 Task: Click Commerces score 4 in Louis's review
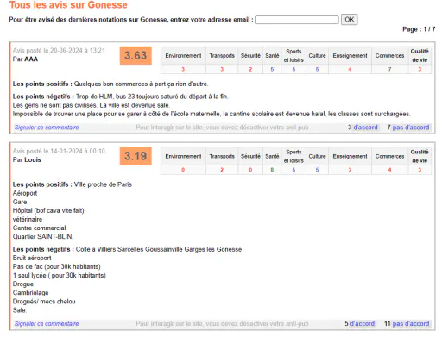click(389, 170)
